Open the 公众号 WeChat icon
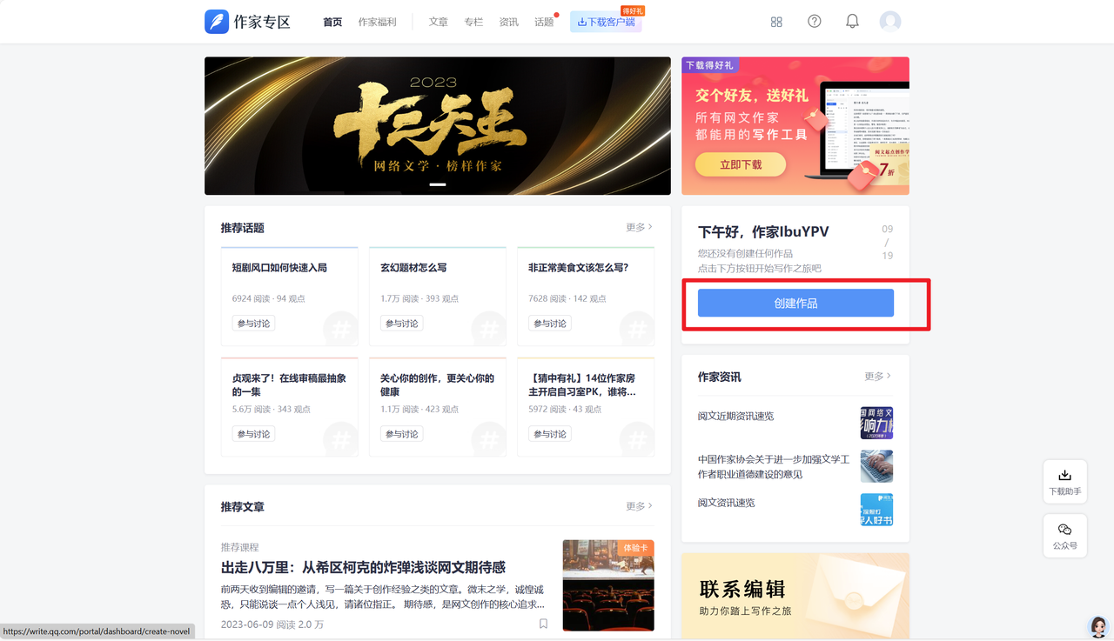 click(1064, 530)
